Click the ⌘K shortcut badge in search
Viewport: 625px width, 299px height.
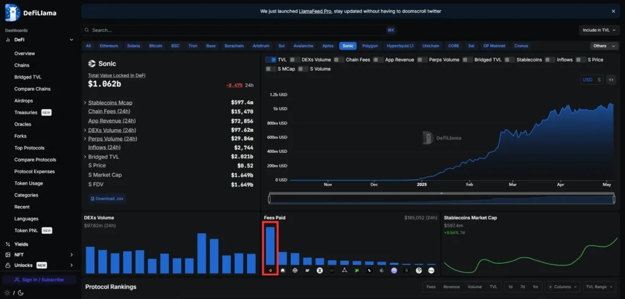pos(391,30)
